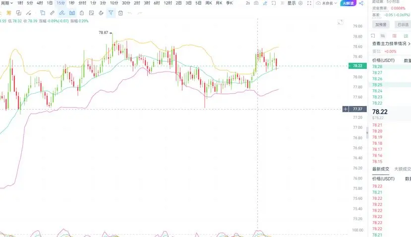This screenshot has height=237, width=411.
Task: Select the 季K quarterly candles
Action: [x=230, y=3]
